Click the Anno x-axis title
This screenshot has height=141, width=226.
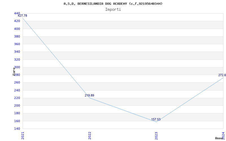click(219, 138)
